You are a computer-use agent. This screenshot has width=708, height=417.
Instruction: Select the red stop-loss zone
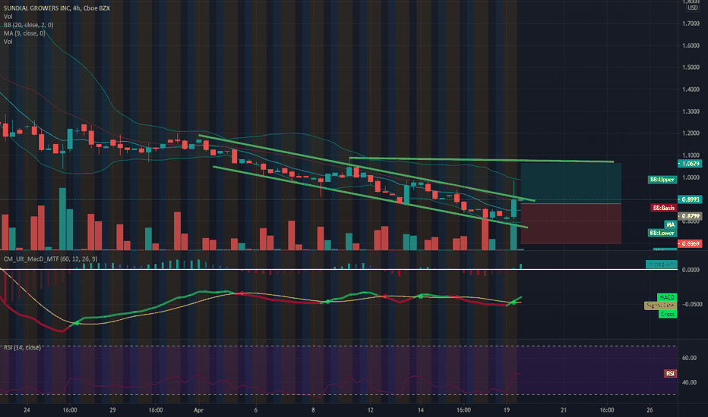click(571, 224)
